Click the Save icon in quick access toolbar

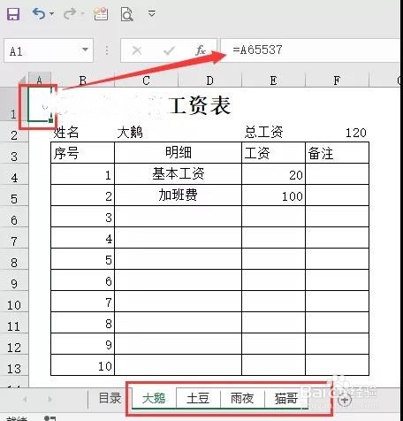point(13,13)
